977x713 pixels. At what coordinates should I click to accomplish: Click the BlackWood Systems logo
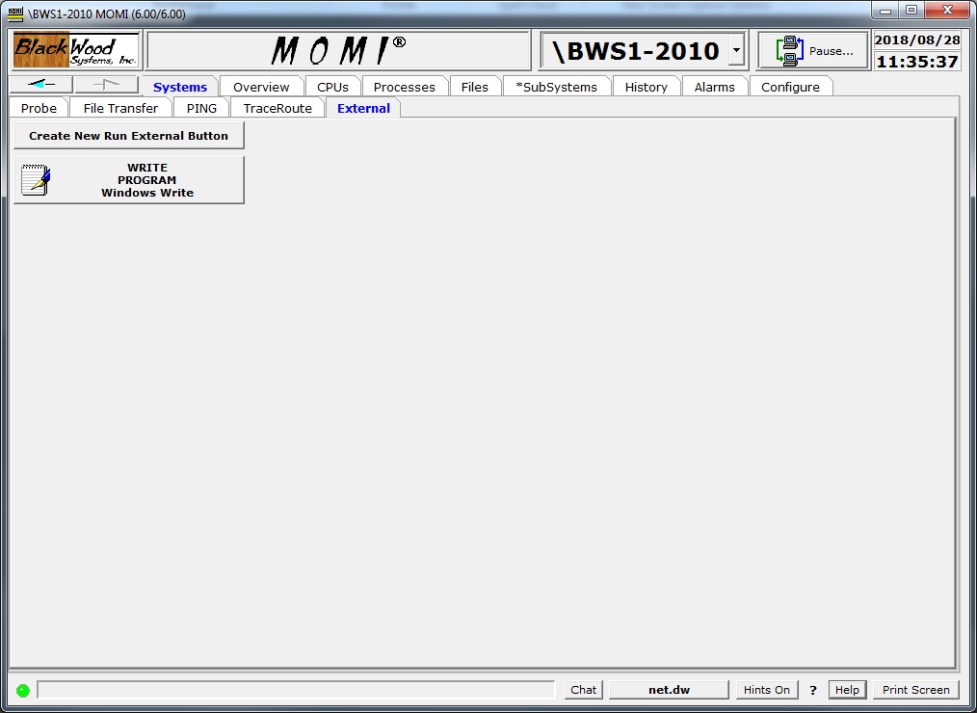point(76,50)
